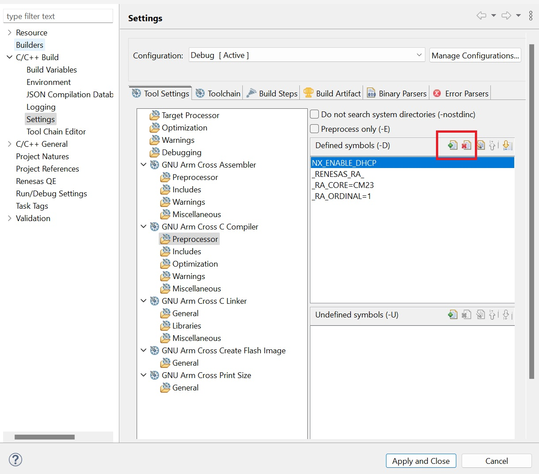
Task: Enable Do not search system directories
Action: click(x=314, y=114)
